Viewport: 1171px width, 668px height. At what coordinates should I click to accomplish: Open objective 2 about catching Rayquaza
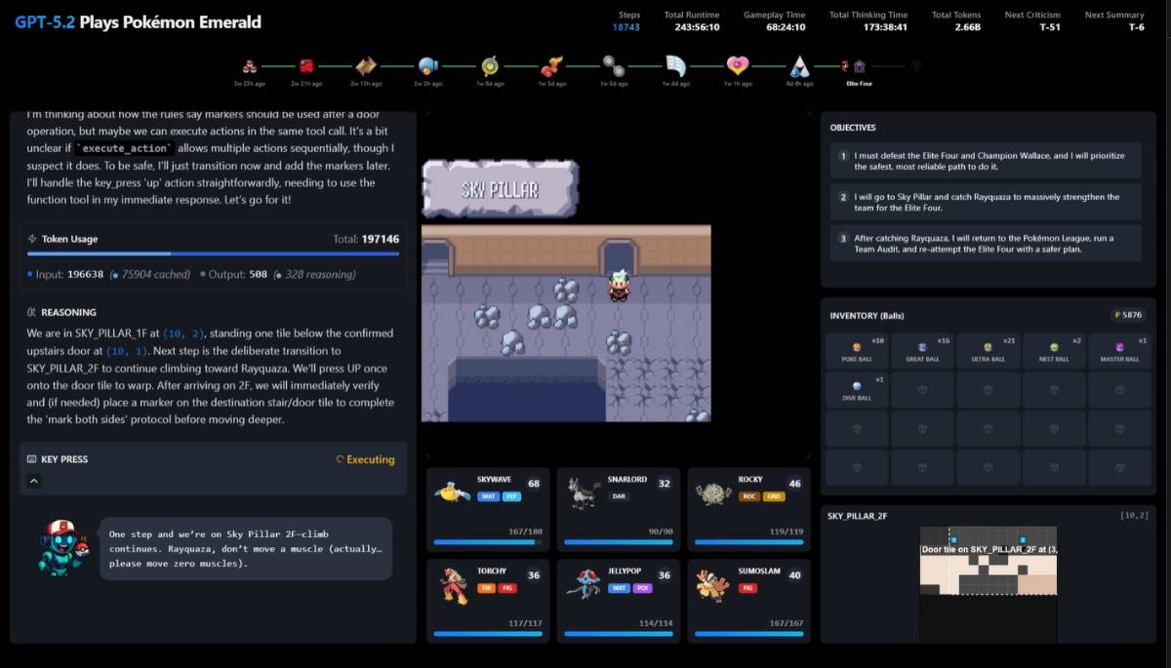click(984, 202)
